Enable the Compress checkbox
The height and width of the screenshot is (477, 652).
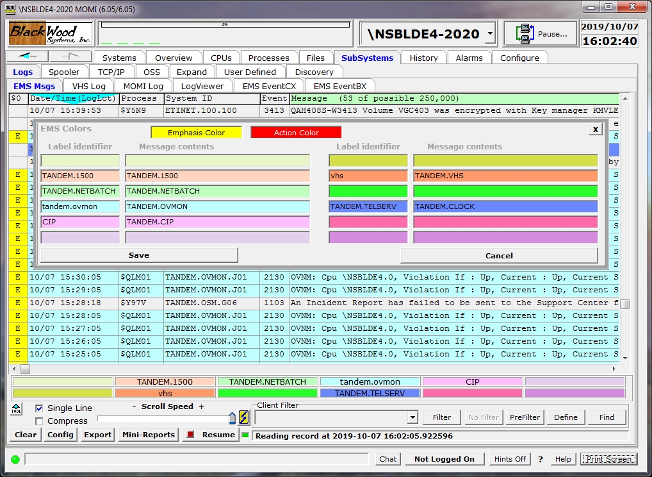[39, 421]
